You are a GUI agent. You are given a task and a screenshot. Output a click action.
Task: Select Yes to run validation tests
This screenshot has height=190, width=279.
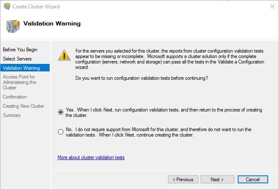pyautogui.click(x=61, y=112)
